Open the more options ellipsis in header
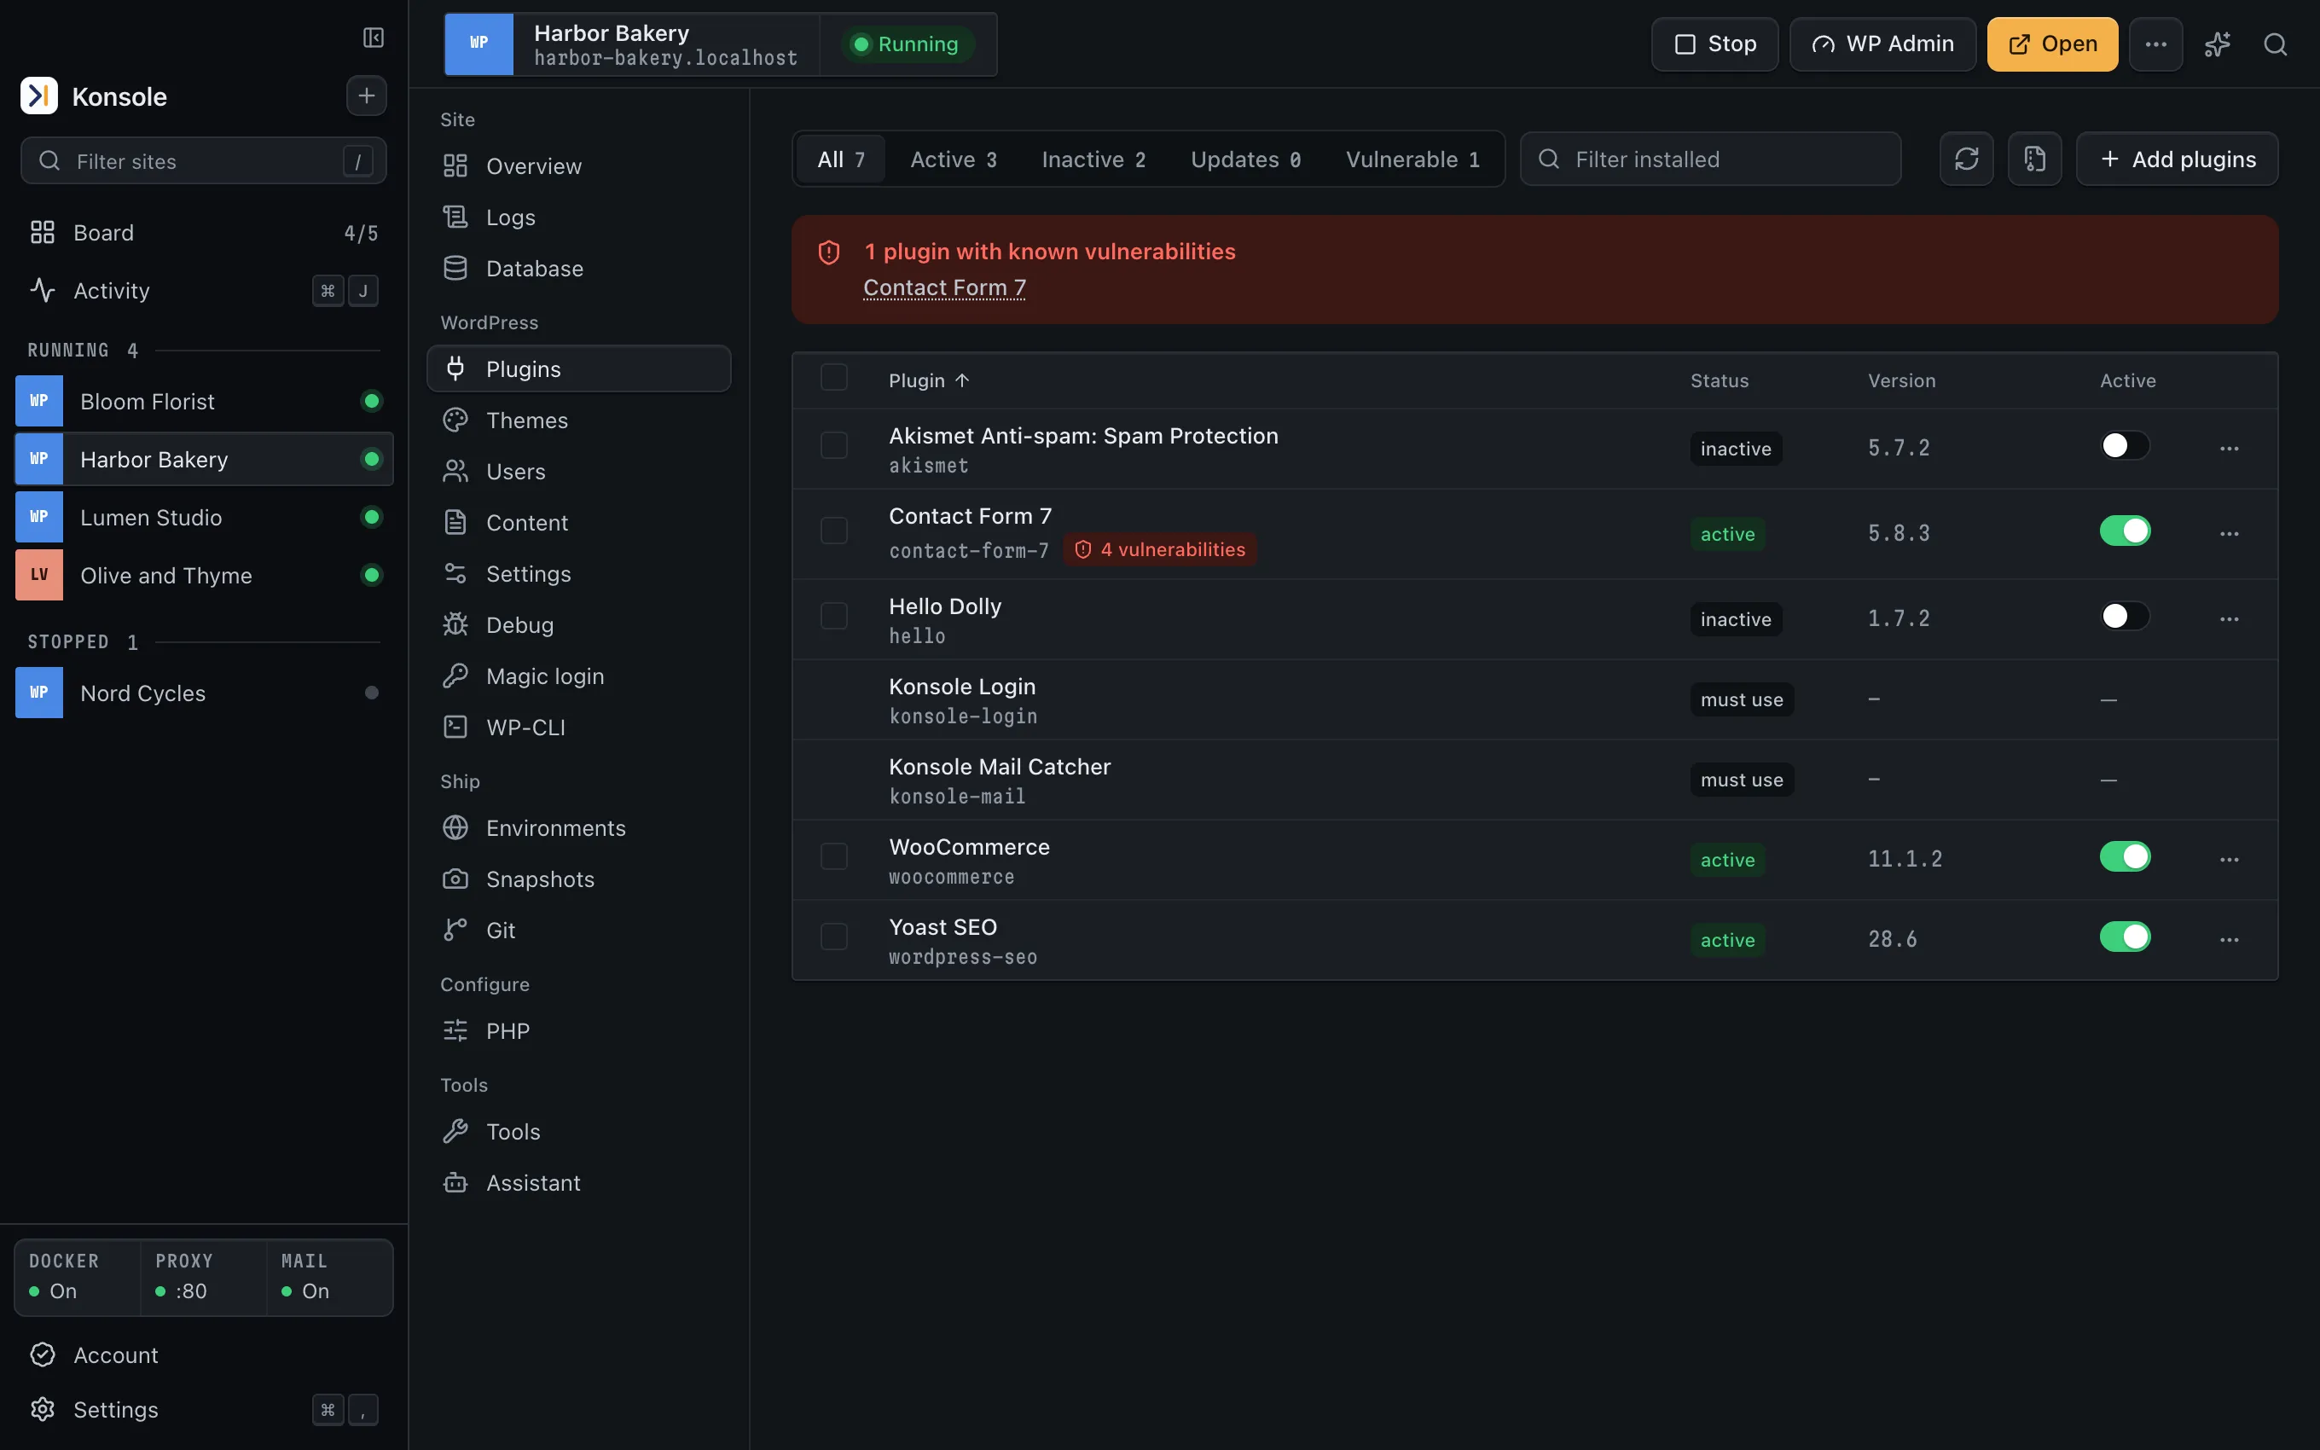Screen dimensions: 2320x1450 pos(2155,44)
